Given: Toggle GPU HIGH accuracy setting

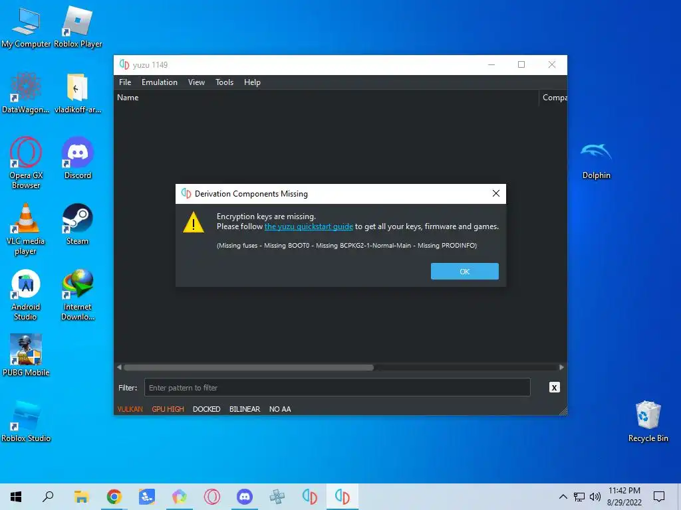Looking at the screenshot, I should tap(168, 409).
